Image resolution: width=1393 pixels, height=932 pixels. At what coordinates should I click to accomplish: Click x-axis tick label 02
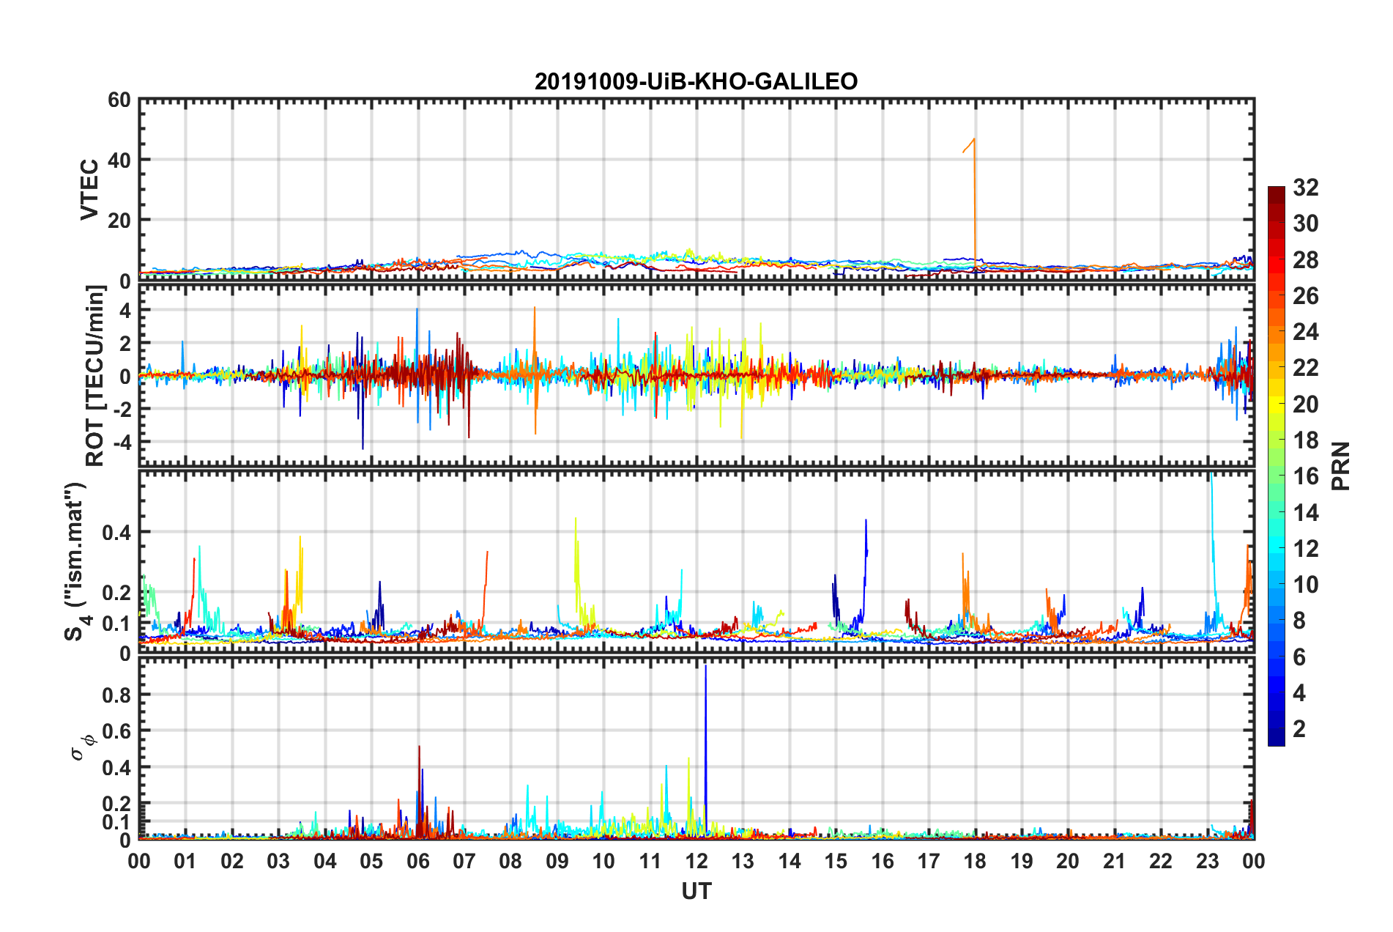(x=232, y=861)
